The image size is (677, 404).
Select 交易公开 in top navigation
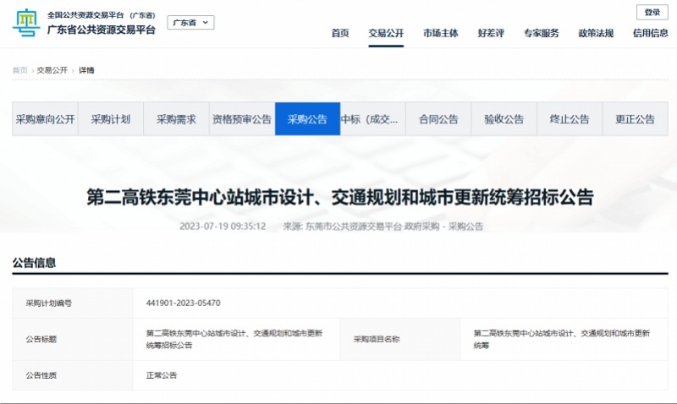pos(386,33)
